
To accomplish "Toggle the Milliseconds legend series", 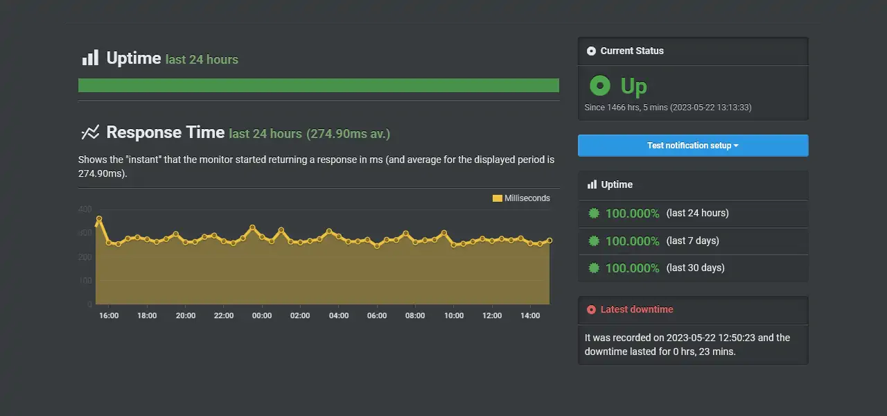I will point(521,198).
